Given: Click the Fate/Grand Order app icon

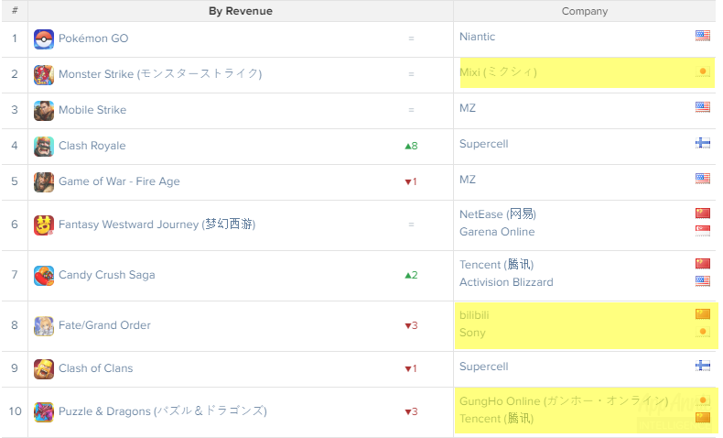Looking at the screenshot, I should [x=44, y=326].
